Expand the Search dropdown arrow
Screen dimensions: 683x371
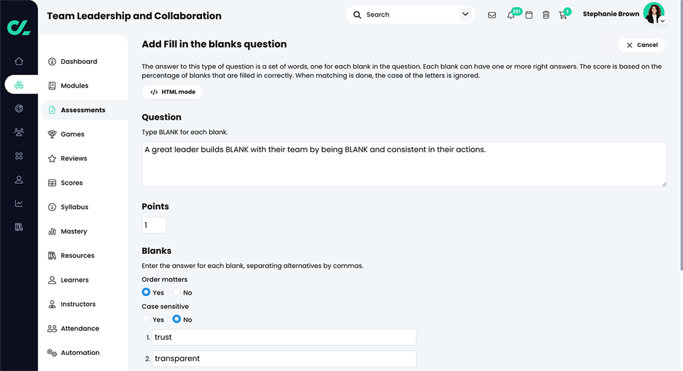[x=465, y=14]
